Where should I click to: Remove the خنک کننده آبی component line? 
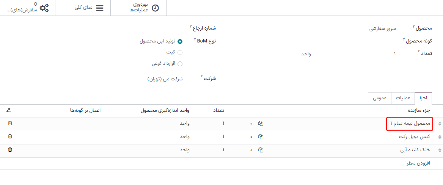10,150
